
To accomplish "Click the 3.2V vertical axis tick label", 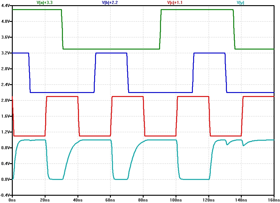I will (x=5, y=53).
